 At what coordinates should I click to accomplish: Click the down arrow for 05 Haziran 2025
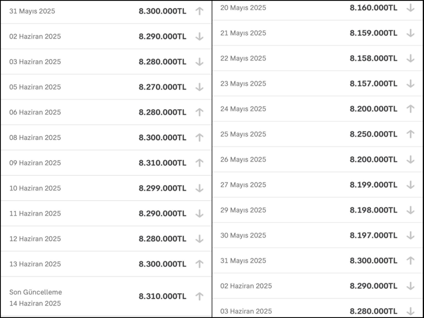coord(199,87)
